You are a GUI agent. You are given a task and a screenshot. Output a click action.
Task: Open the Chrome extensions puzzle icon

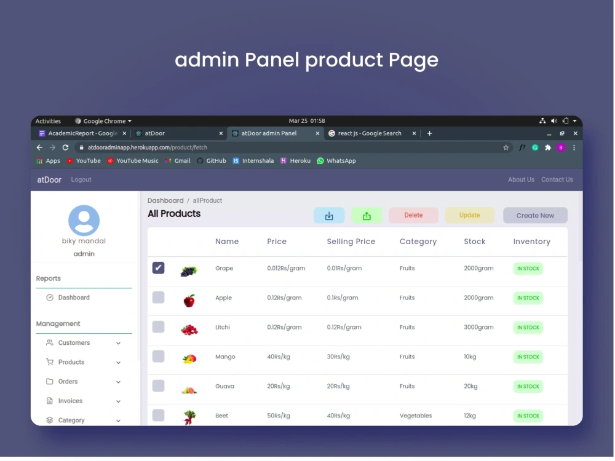[549, 148]
